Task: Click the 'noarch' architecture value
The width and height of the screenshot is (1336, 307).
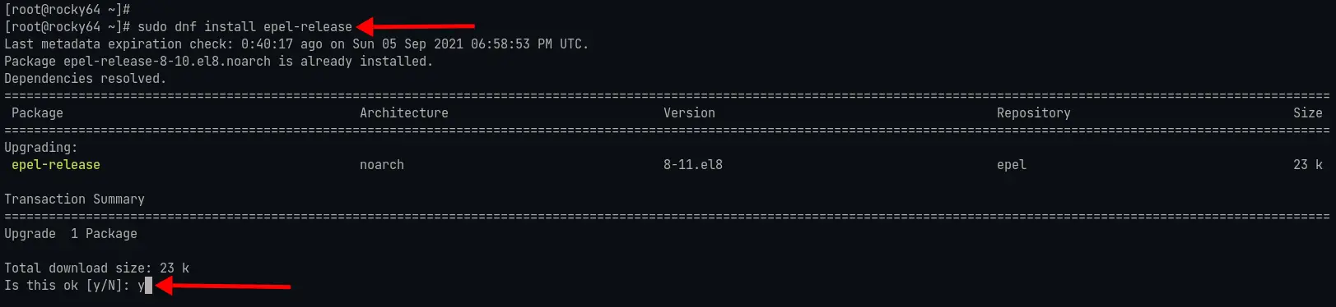Action: point(382,165)
